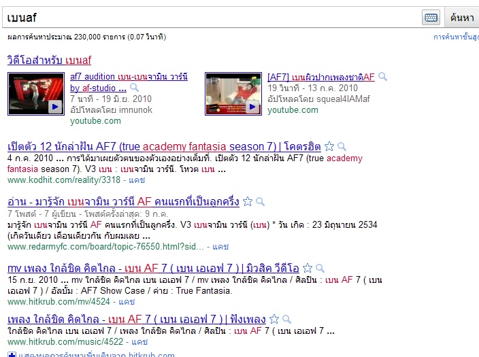479x357 pixels.
Task: Click youtube.com under [AF7] เบนผิวปาก video
Action: tap(293, 110)
